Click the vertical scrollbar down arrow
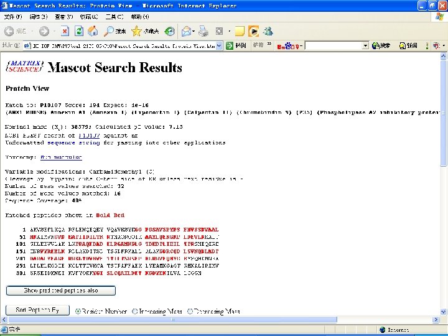Viewport: 448px width, 336px height. [x=443, y=312]
